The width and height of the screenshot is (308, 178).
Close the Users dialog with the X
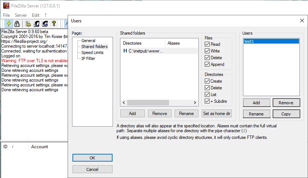(x=302, y=20)
